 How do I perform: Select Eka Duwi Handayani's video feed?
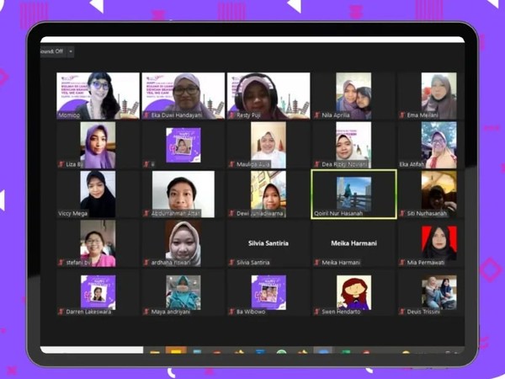[183, 96]
